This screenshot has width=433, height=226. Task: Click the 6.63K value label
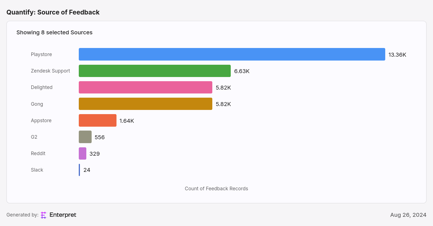pyautogui.click(x=242, y=71)
